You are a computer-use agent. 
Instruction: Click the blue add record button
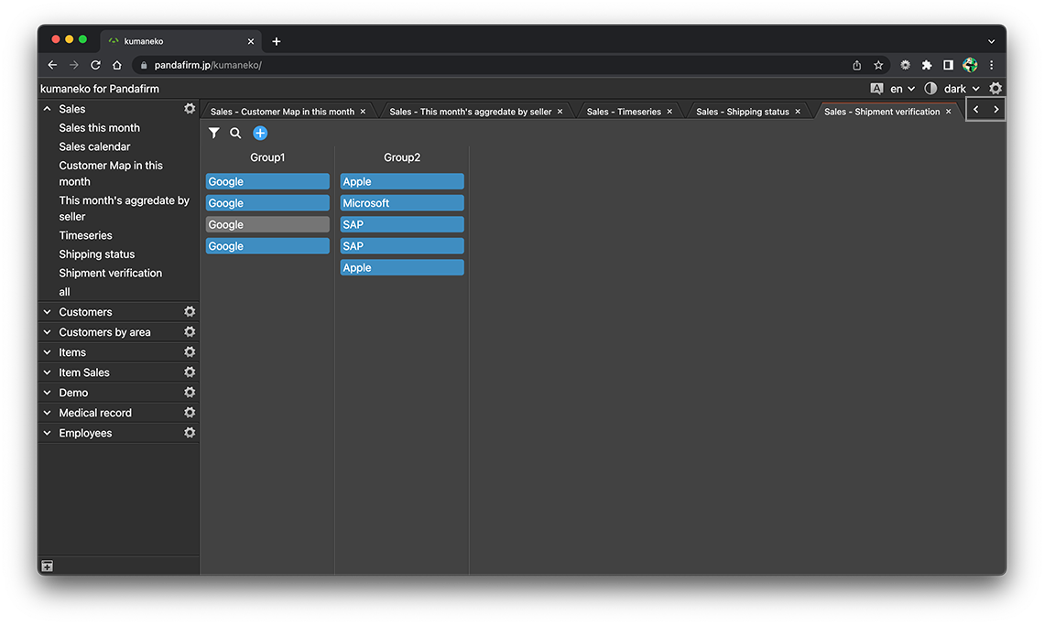[260, 134]
